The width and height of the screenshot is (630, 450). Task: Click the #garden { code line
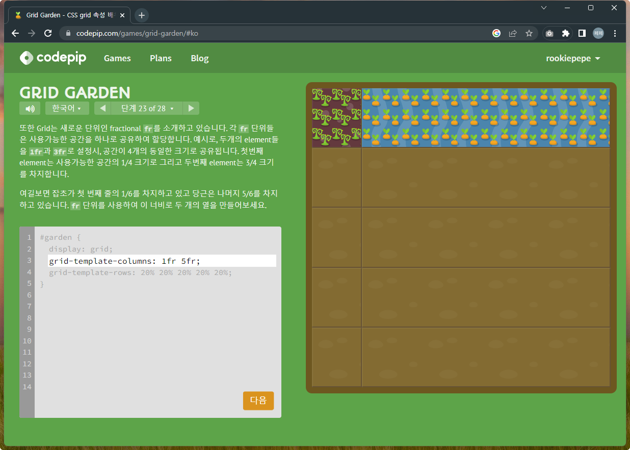[60, 237]
